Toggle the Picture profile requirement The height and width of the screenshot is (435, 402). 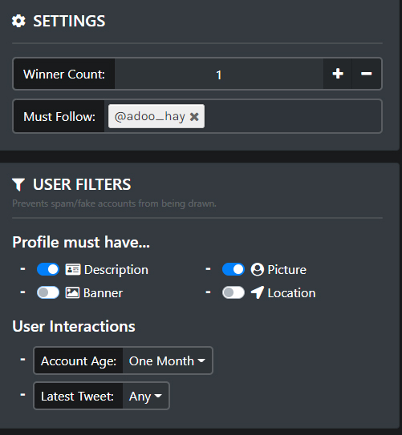[233, 269]
